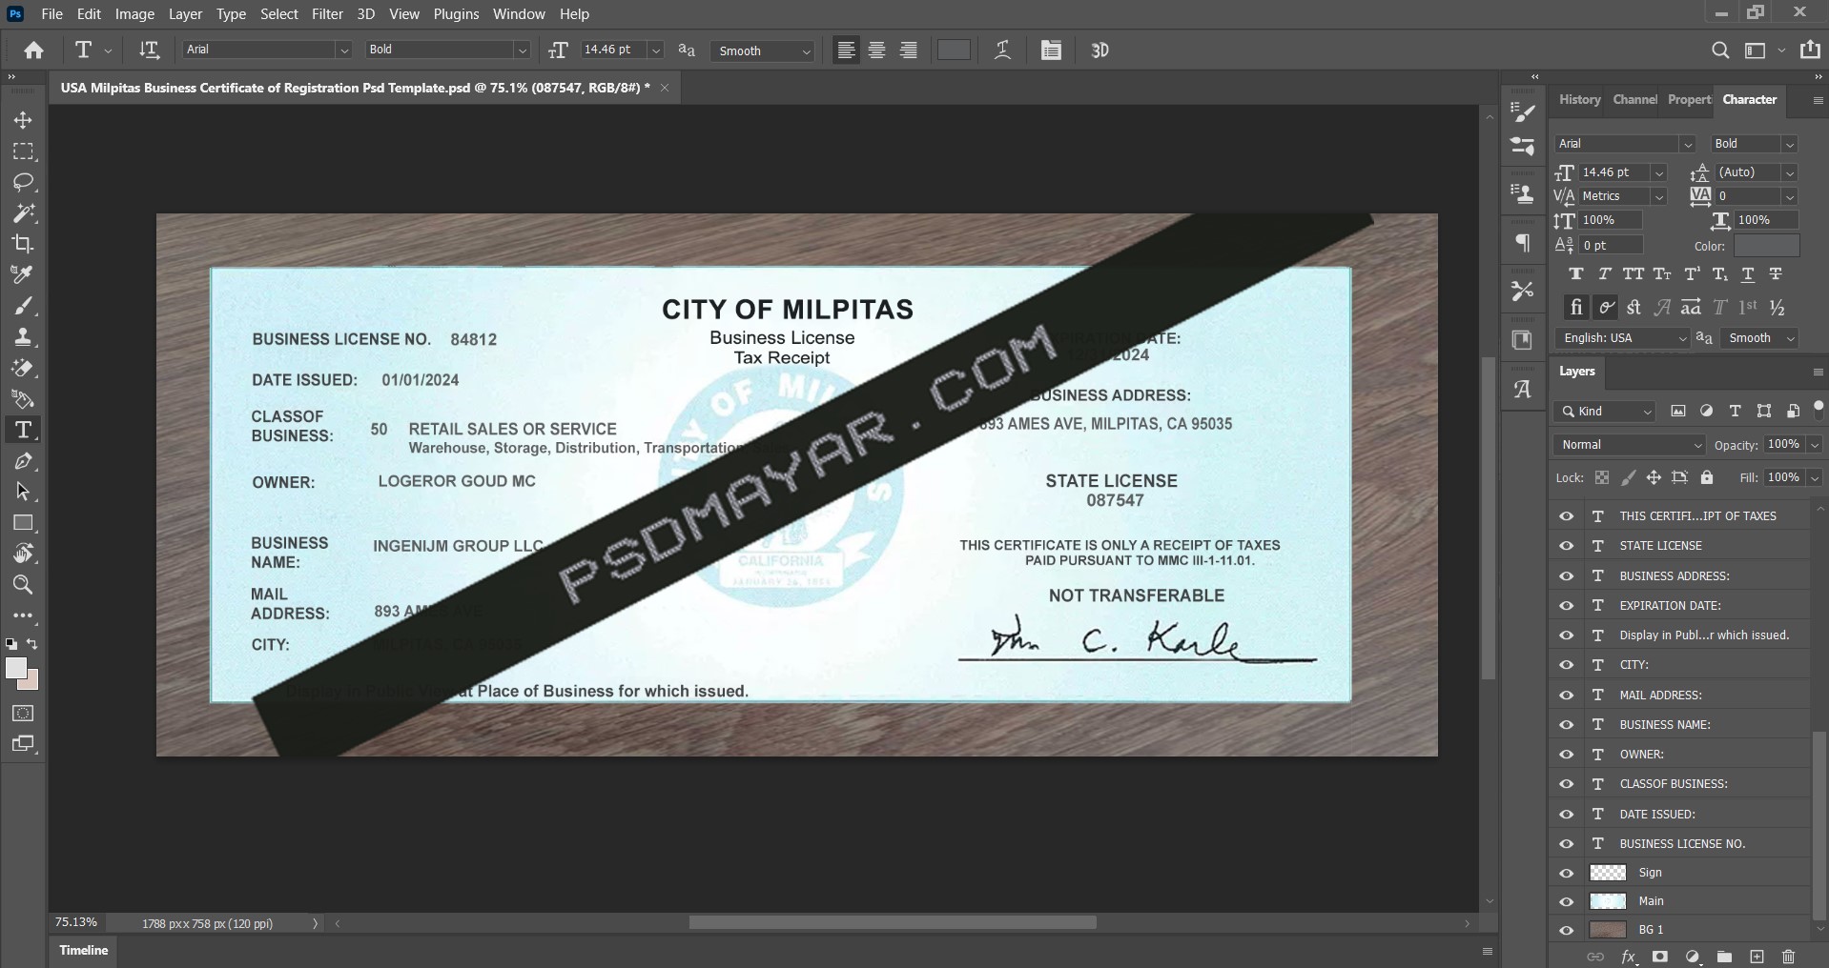Toggle Underline style in Character panel
This screenshot has width=1829, height=968.
pos(1748,274)
